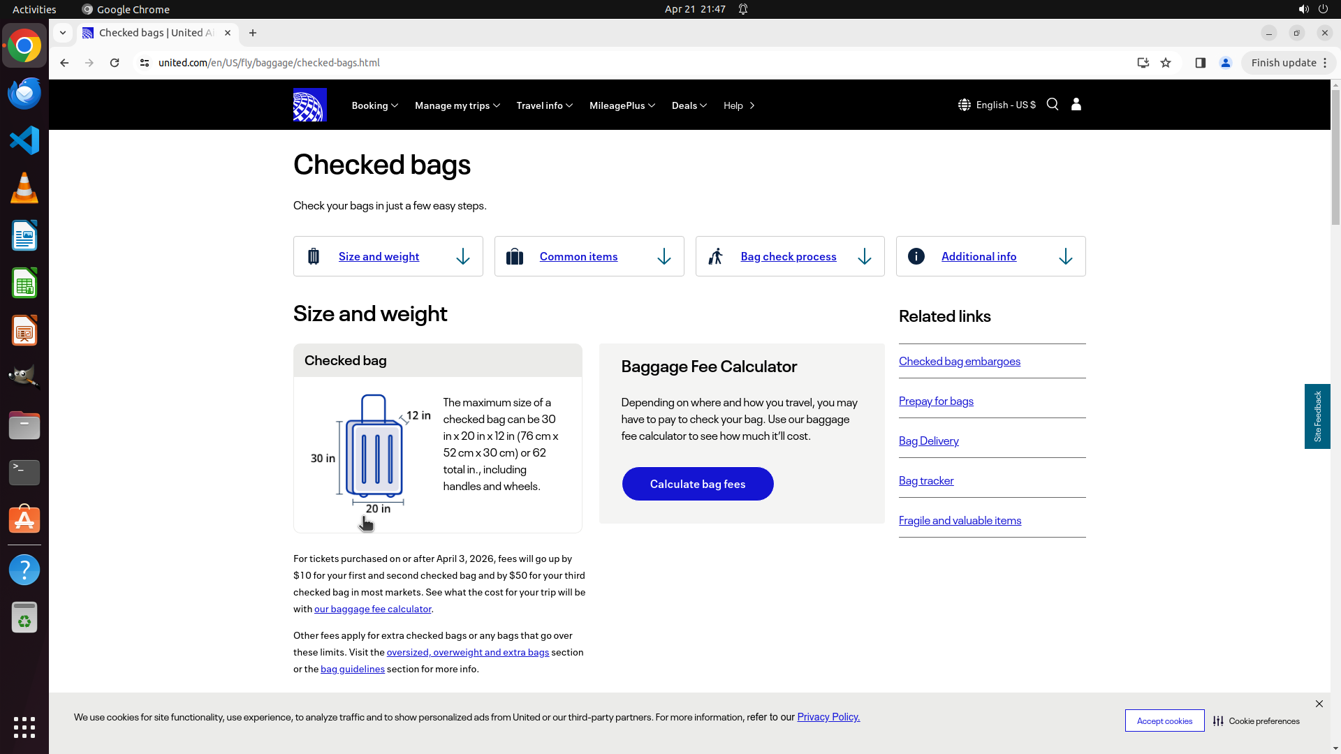This screenshot has height=754, width=1341.
Task: Click the browser reload icon
Action: tap(115, 63)
